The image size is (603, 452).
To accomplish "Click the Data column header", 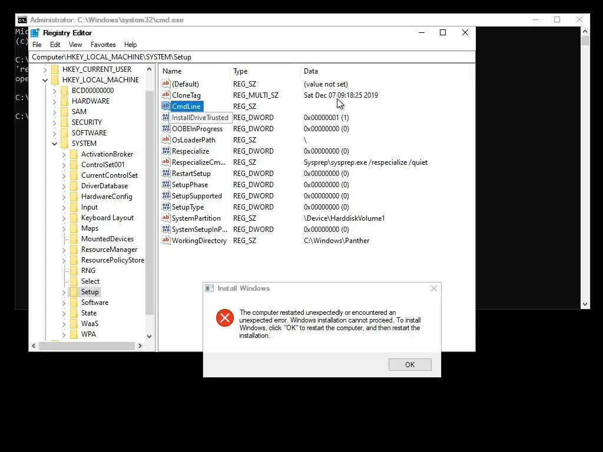I will (385, 71).
